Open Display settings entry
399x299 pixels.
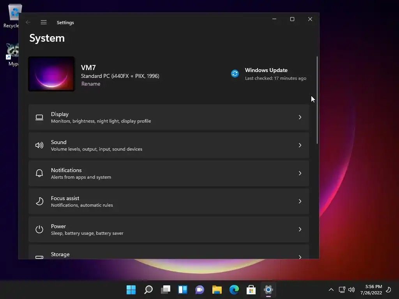coord(169,117)
